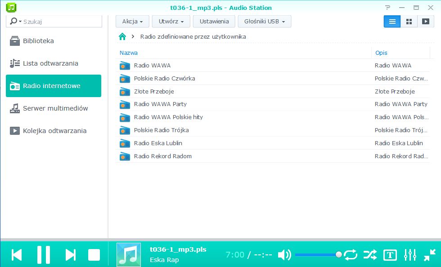This screenshot has width=441, height=267.
Task: Click radio icon beside Radio Rekord Radom
Action: (125, 156)
